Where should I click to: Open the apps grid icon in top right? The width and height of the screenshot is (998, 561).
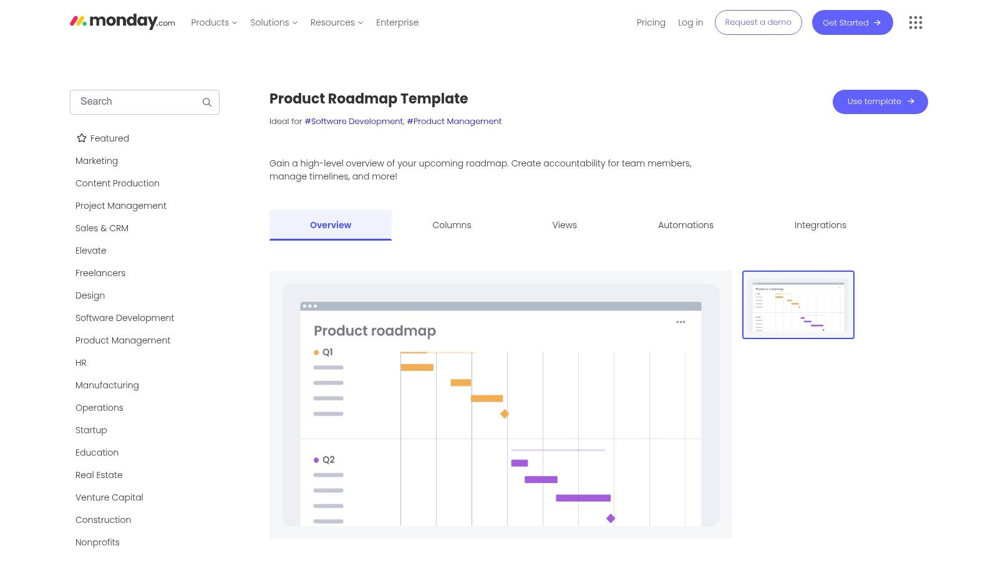915,22
